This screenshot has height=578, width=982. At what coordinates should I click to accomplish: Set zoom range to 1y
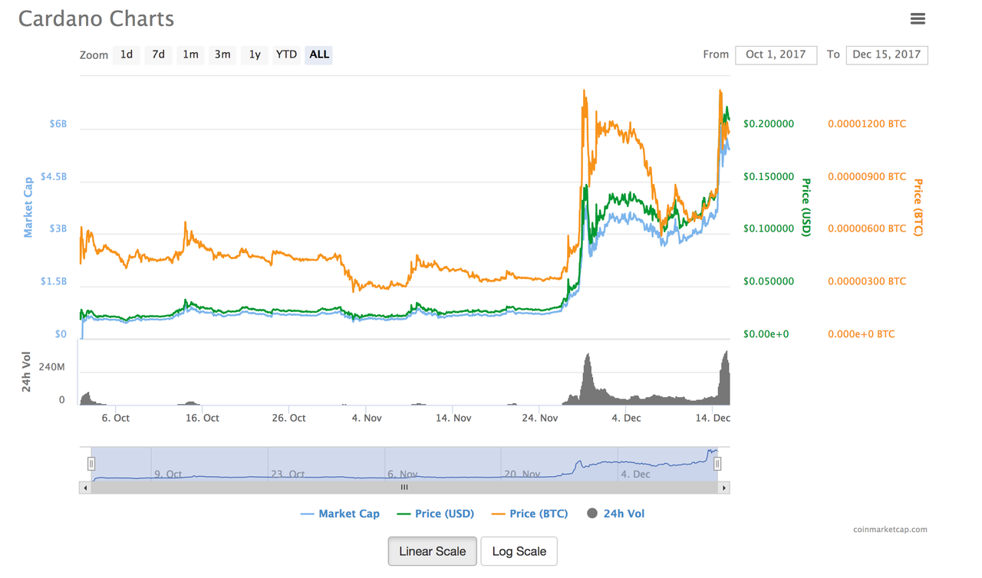point(255,54)
